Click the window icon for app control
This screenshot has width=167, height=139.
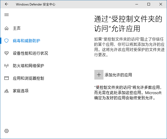point(7,78)
